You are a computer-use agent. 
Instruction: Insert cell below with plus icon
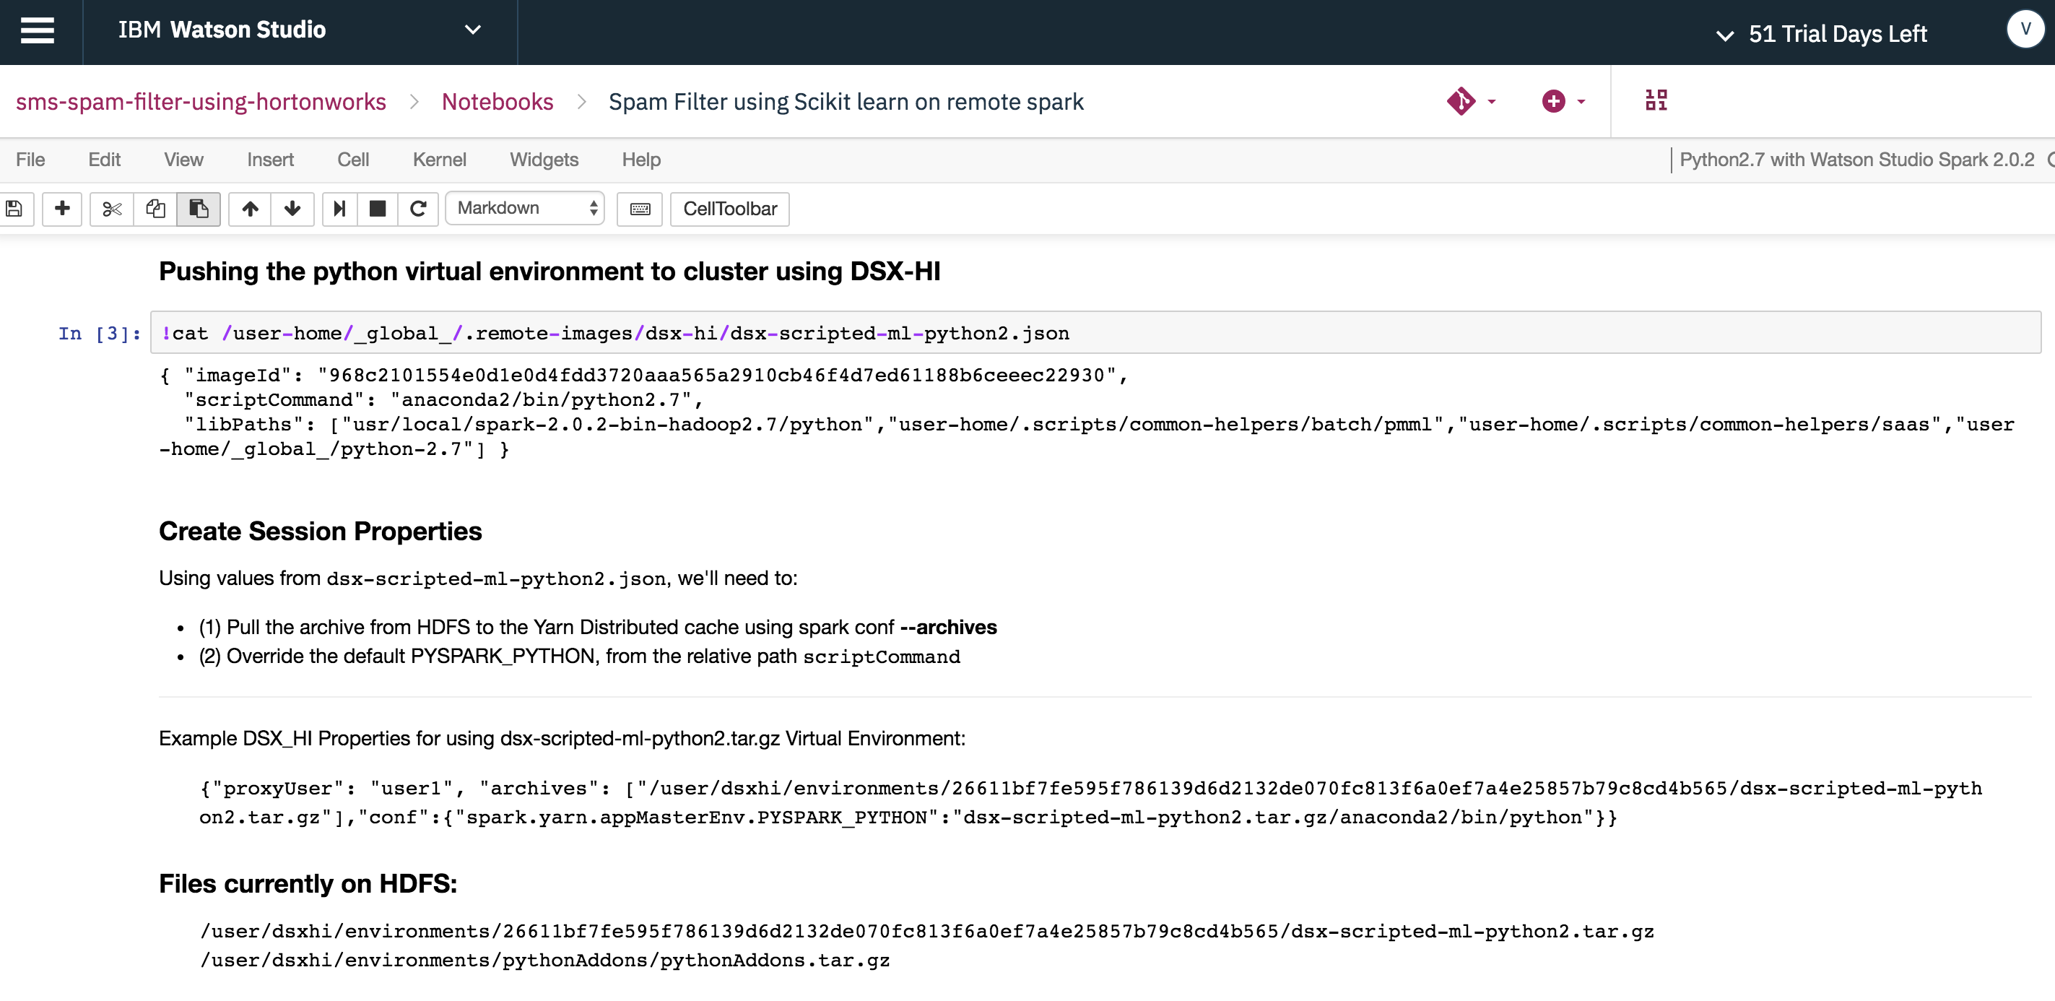(x=62, y=209)
